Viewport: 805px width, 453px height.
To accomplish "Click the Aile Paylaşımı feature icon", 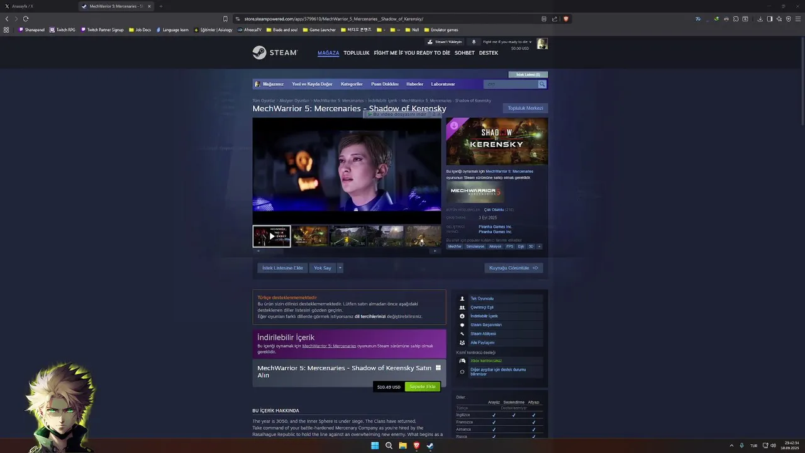I will pyautogui.click(x=462, y=343).
